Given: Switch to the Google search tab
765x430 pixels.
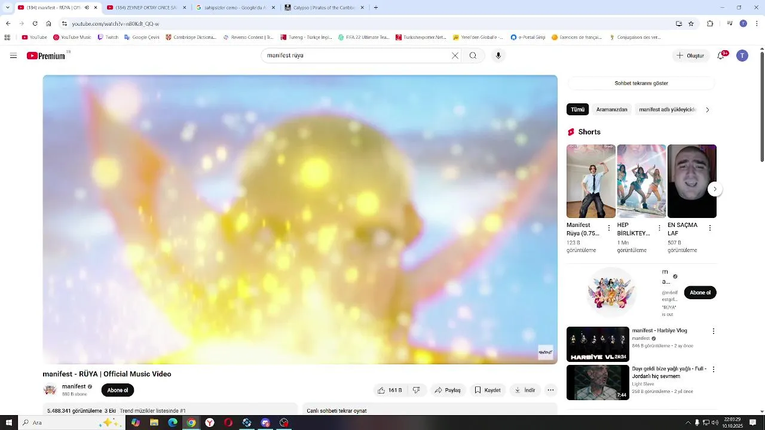Looking at the screenshot, I should click(x=236, y=8).
